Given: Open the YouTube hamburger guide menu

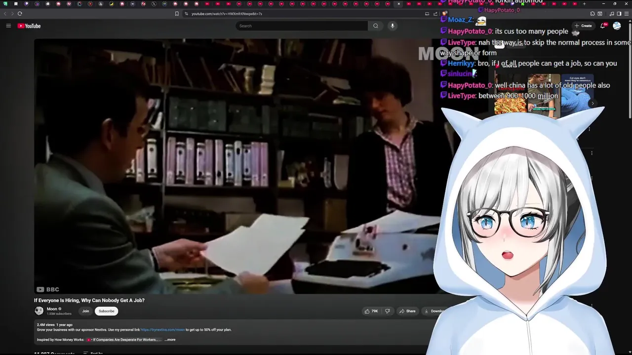Looking at the screenshot, I should point(8,26).
